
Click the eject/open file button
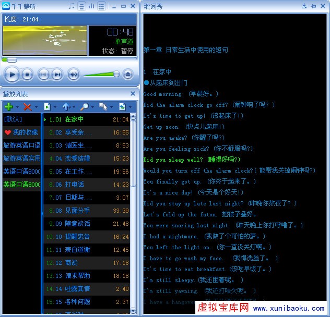[128, 75]
